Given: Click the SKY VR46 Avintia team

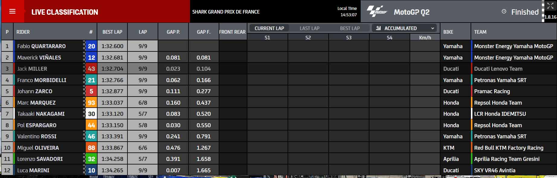Looking at the screenshot, I should point(495,170).
